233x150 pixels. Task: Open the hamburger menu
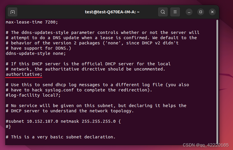tap(175, 12)
